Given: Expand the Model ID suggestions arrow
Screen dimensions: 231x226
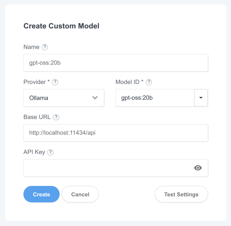Looking at the screenshot, I should point(201,98).
